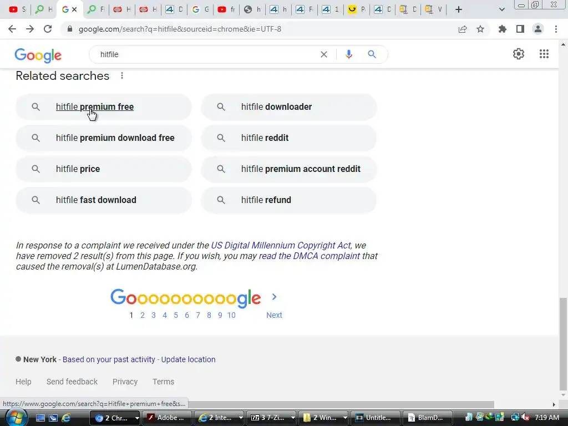
Task: Bookmark this page with the star icon
Action: pyautogui.click(x=480, y=29)
